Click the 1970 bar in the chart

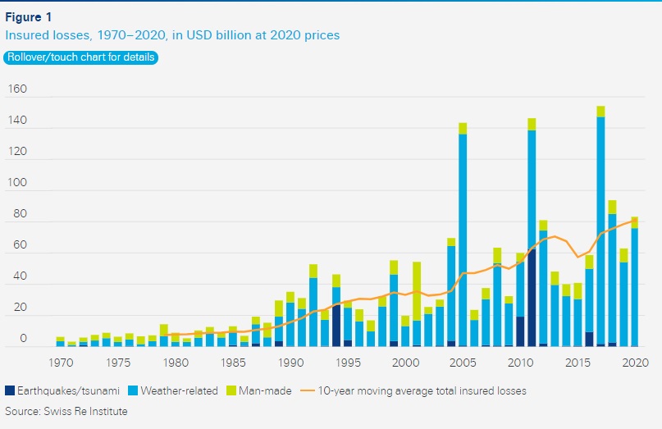(61, 341)
